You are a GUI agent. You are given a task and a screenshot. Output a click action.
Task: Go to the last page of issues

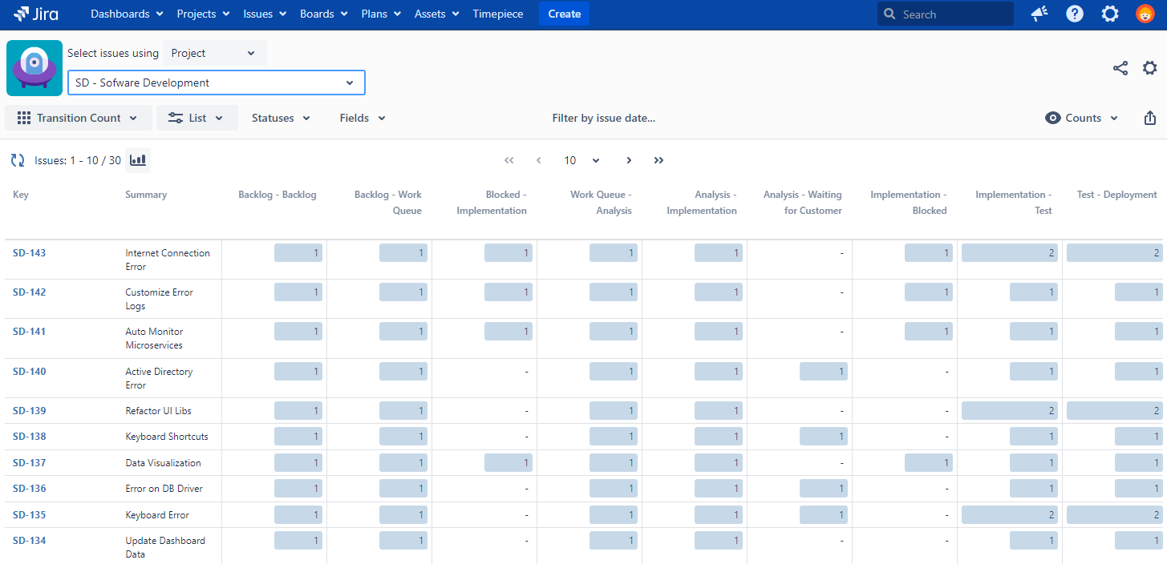pyautogui.click(x=658, y=160)
